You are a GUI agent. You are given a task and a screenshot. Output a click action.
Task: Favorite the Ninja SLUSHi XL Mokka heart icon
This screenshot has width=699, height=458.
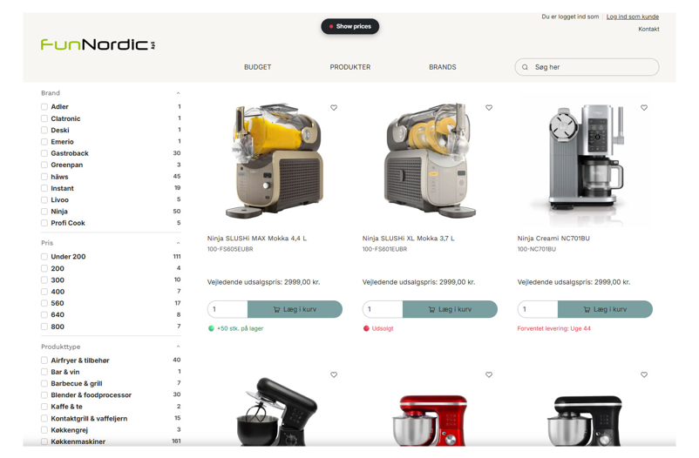(489, 107)
